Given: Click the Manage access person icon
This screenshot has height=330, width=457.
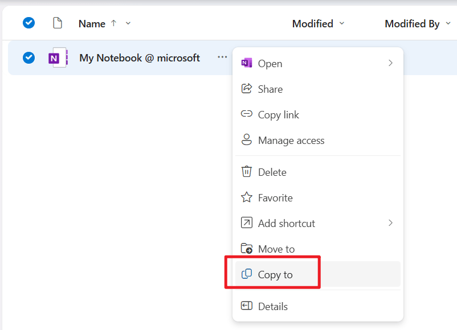Looking at the screenshot, I should click(x=247, y=140).
